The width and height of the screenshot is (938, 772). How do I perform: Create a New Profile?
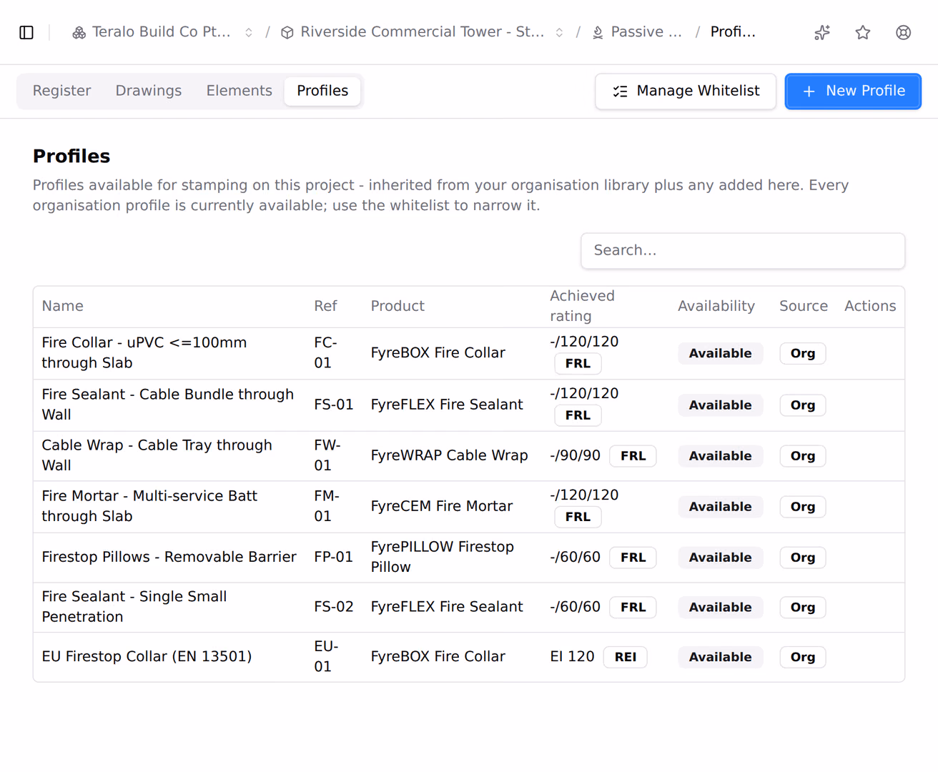point(853,91)
